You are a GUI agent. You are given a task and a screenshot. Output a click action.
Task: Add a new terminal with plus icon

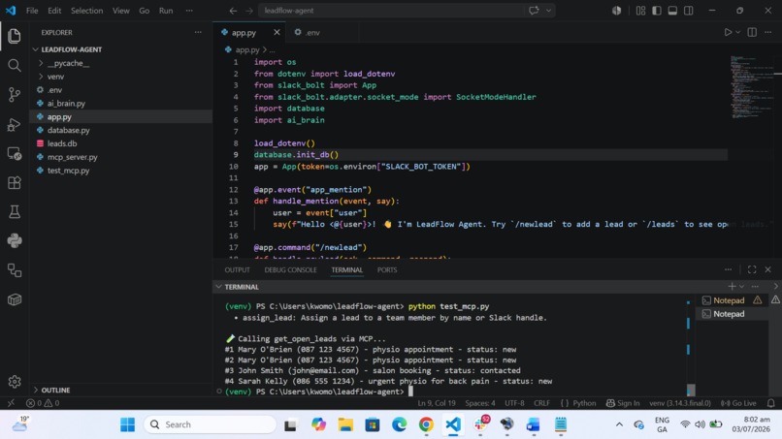[732, 287]
